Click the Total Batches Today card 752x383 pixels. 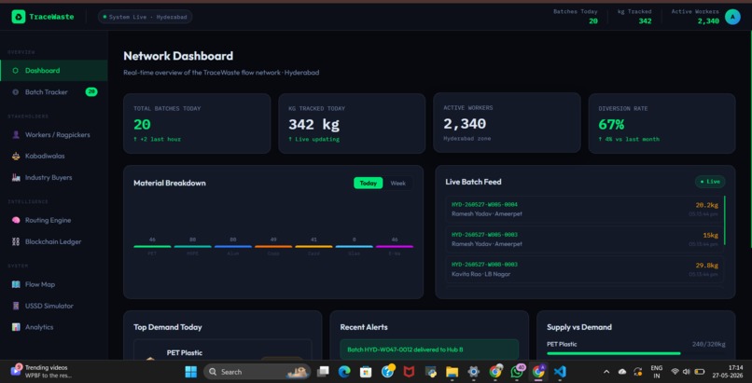click(197, 124)
